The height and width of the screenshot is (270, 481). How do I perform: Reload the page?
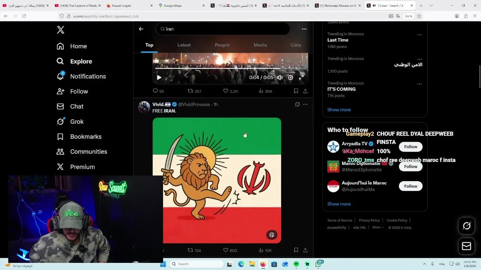tap(24, 16)
